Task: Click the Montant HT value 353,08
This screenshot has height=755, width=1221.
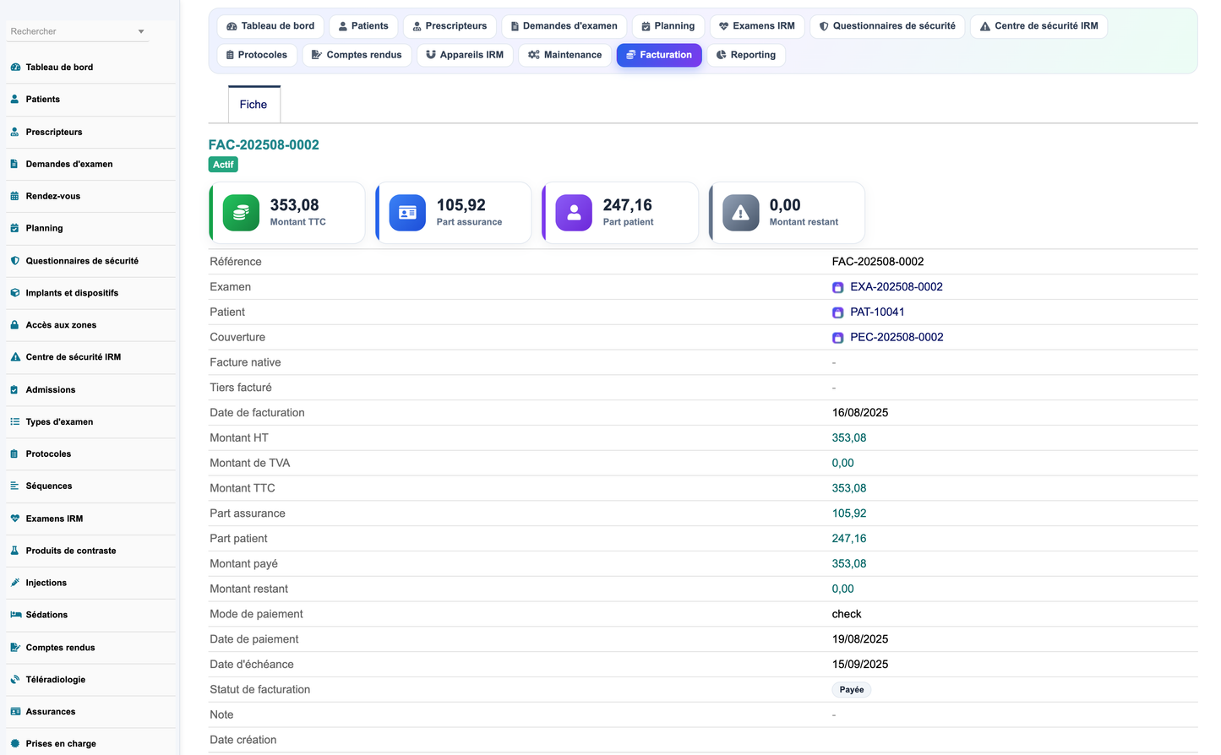Action: pos(849,438)
